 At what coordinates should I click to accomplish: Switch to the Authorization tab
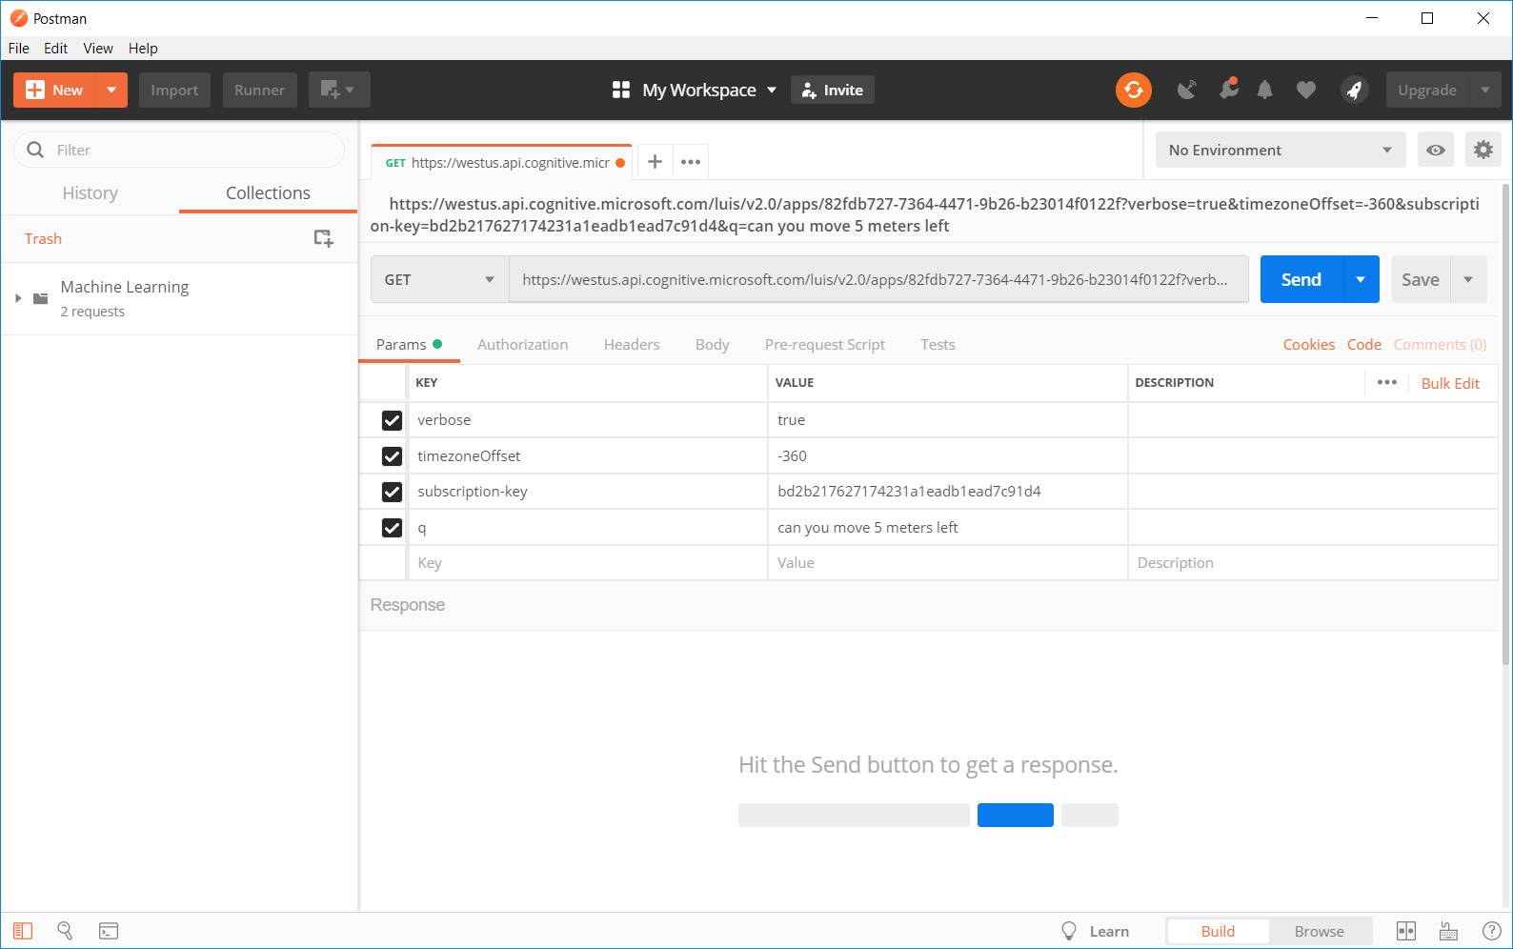(522, 344)
